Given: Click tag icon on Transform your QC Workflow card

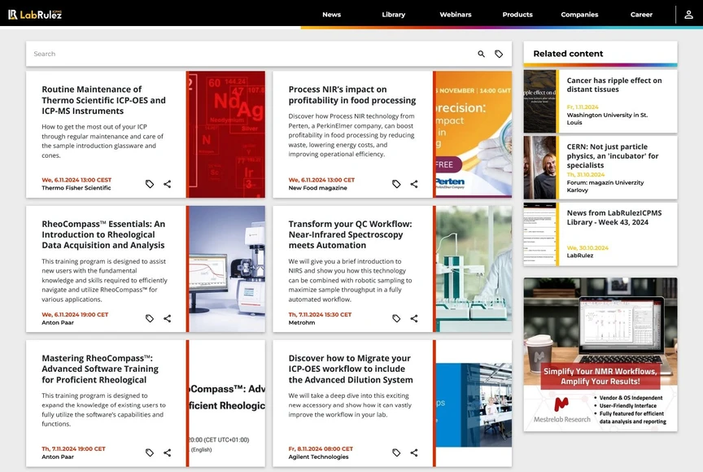Looking at the screenshot, I should (x=396, y=318).
